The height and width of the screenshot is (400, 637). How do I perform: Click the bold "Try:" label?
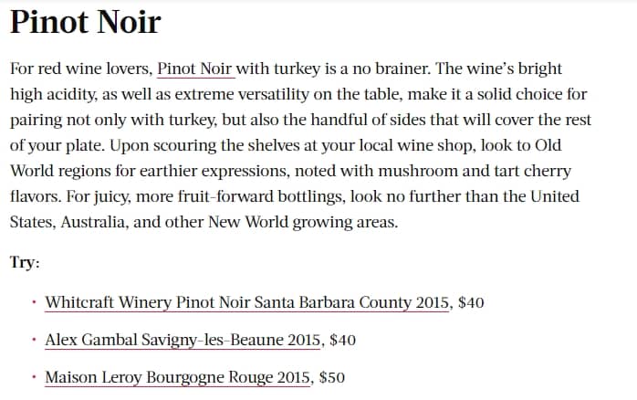25,263
